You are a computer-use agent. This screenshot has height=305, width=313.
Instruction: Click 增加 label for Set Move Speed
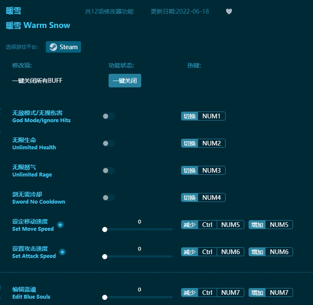pyautogui.click(x=257, y=225)
